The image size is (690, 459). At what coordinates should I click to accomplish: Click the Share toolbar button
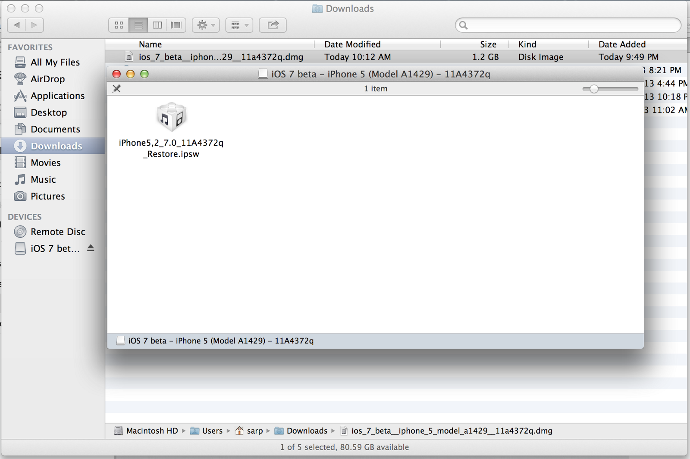pyautogui.click(x=273, y=25)
